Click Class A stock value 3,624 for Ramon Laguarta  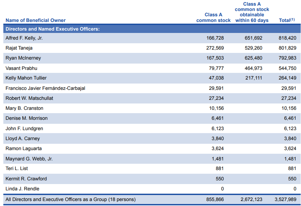click(x=218, y=148)
